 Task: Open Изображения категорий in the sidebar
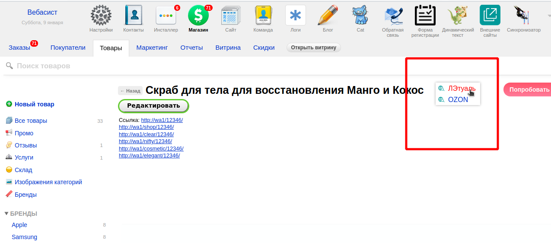point(48,182)
